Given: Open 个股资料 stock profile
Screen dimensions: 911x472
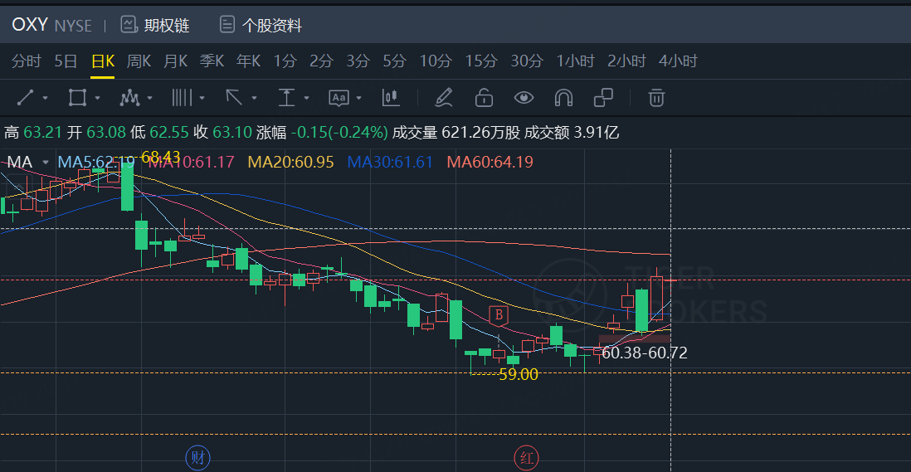Looking at the screenshot, I should click(261, 25).
